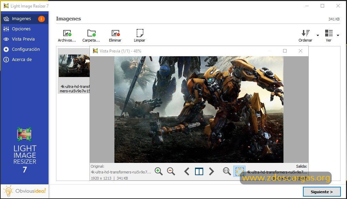
Task: Maximize the Vista Previa window
Action: click(x=285, y=51)
